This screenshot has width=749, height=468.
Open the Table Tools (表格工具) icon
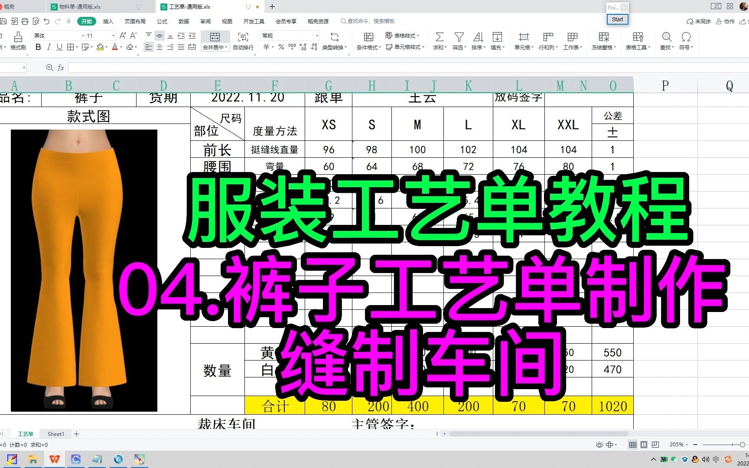pos(638,37)
